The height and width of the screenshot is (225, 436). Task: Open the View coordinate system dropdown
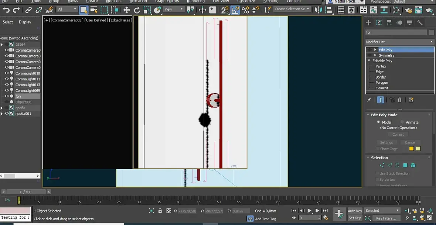[x=174, y=10]
